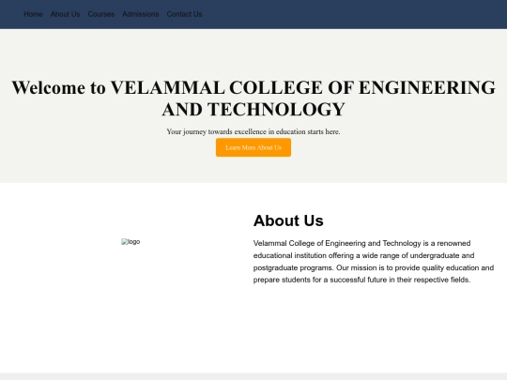Click the paragraph line starting 'educational institution offering'
The height and width of the screenshot is (380, 507).
363,255
